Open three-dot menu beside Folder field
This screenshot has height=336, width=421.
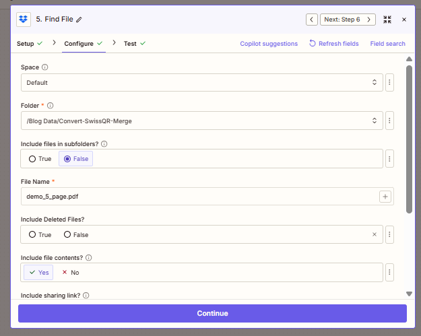tap(389, 121)
